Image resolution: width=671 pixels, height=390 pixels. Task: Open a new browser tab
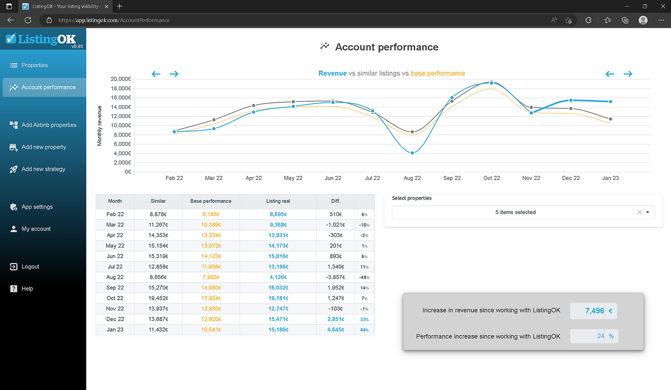(120, 6)
